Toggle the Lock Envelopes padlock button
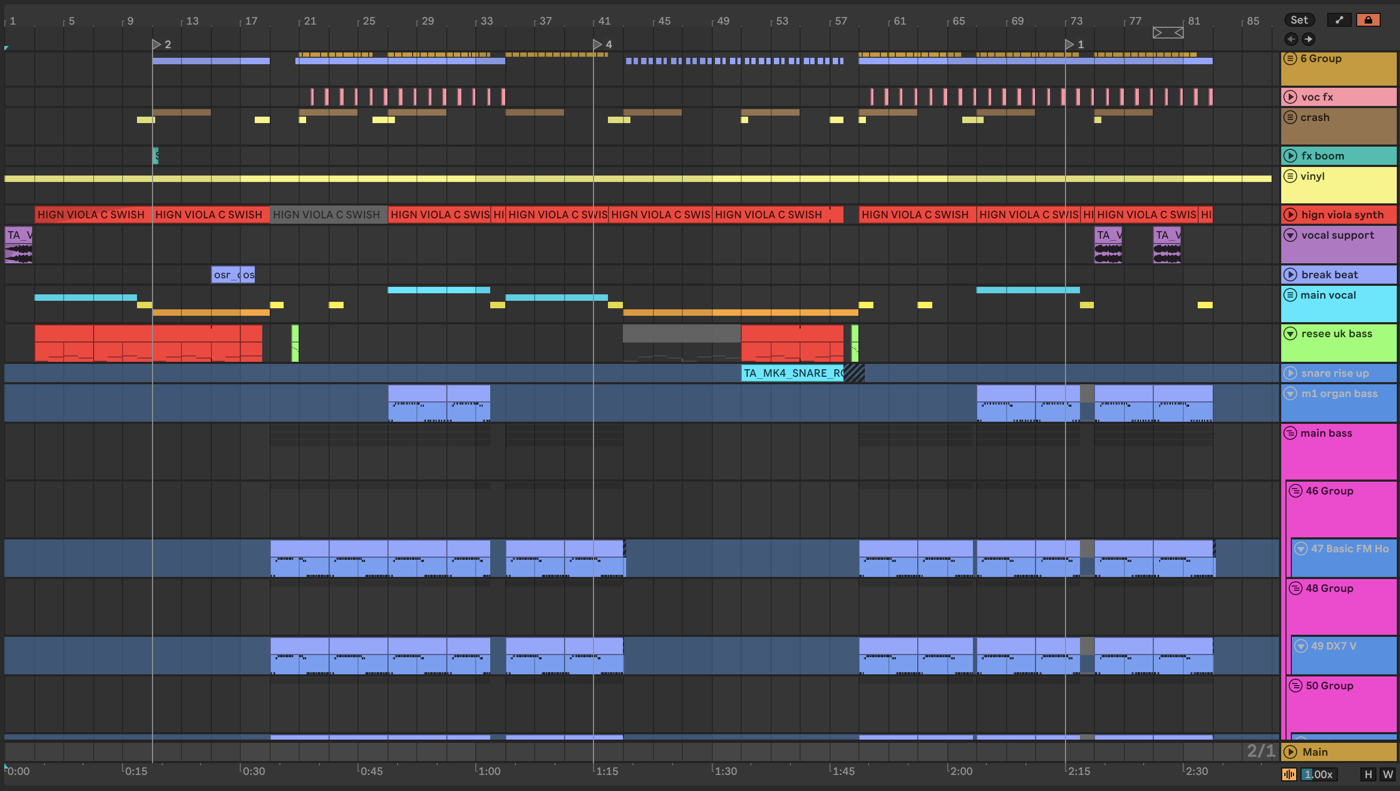 1368,20
